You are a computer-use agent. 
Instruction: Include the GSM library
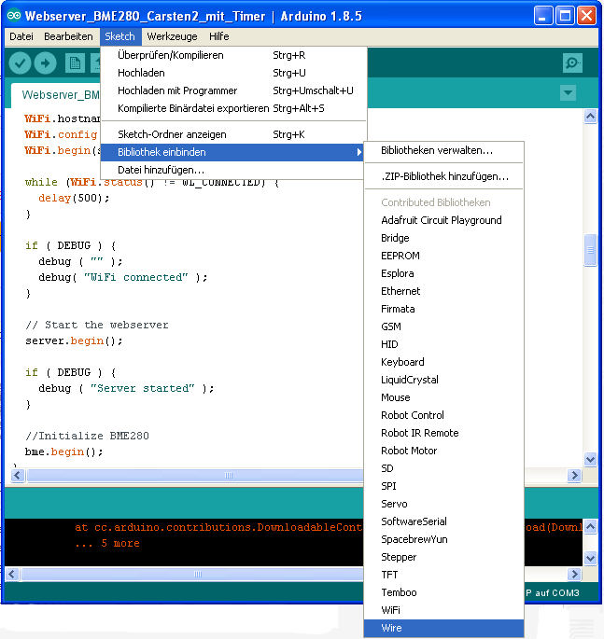443,326
